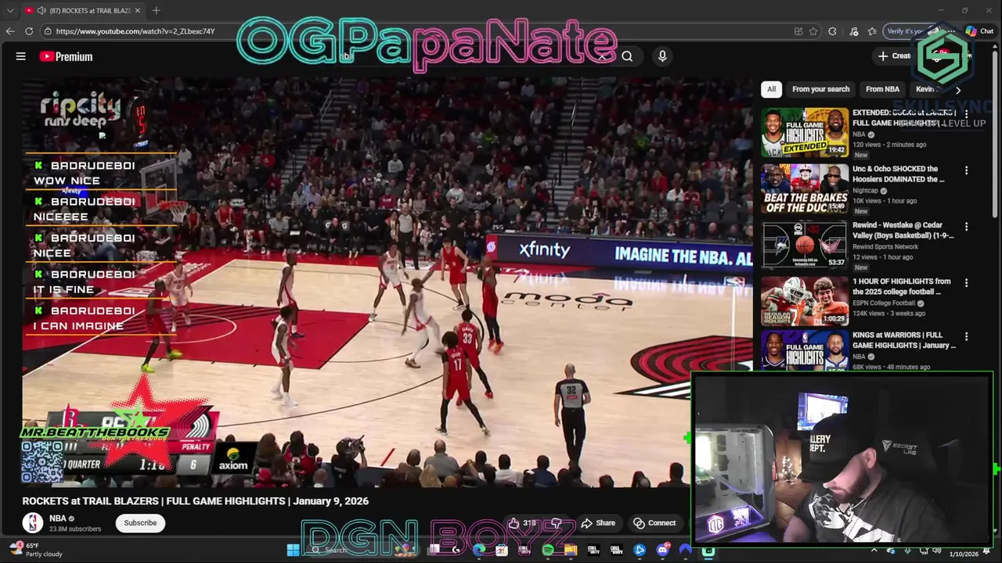Open 1 HOUR OF HIGHLIGHTS college football thumbnail
The width and height of the screenshot is (1002, 563).
[805, 301]
